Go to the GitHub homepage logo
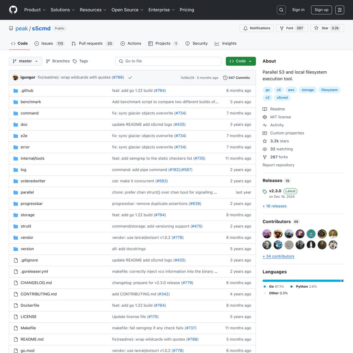Screen dimensions: 353x353 13,10
